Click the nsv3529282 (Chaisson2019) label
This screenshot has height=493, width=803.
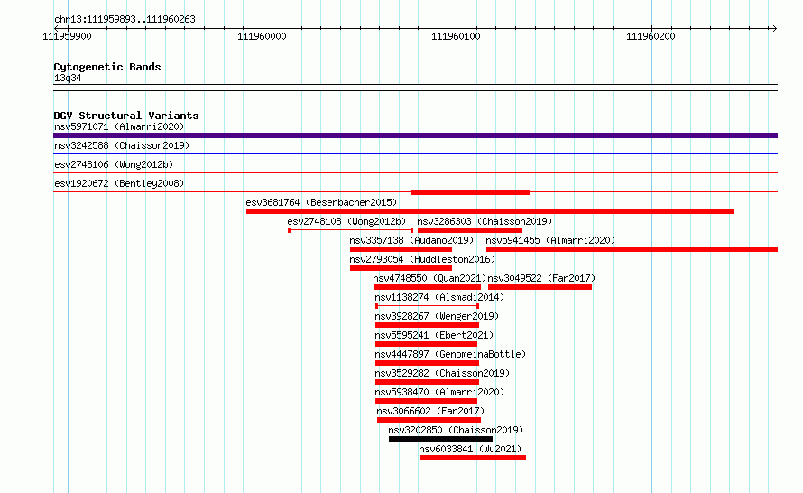pos(442,373)
